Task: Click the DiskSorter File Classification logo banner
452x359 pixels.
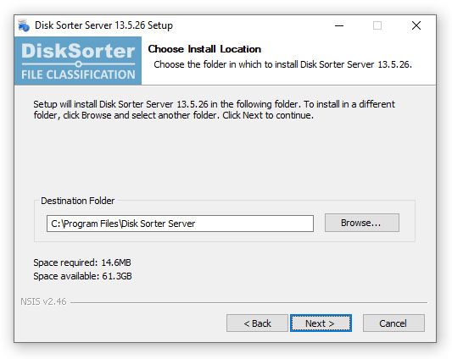Action: tap(78, 61)
